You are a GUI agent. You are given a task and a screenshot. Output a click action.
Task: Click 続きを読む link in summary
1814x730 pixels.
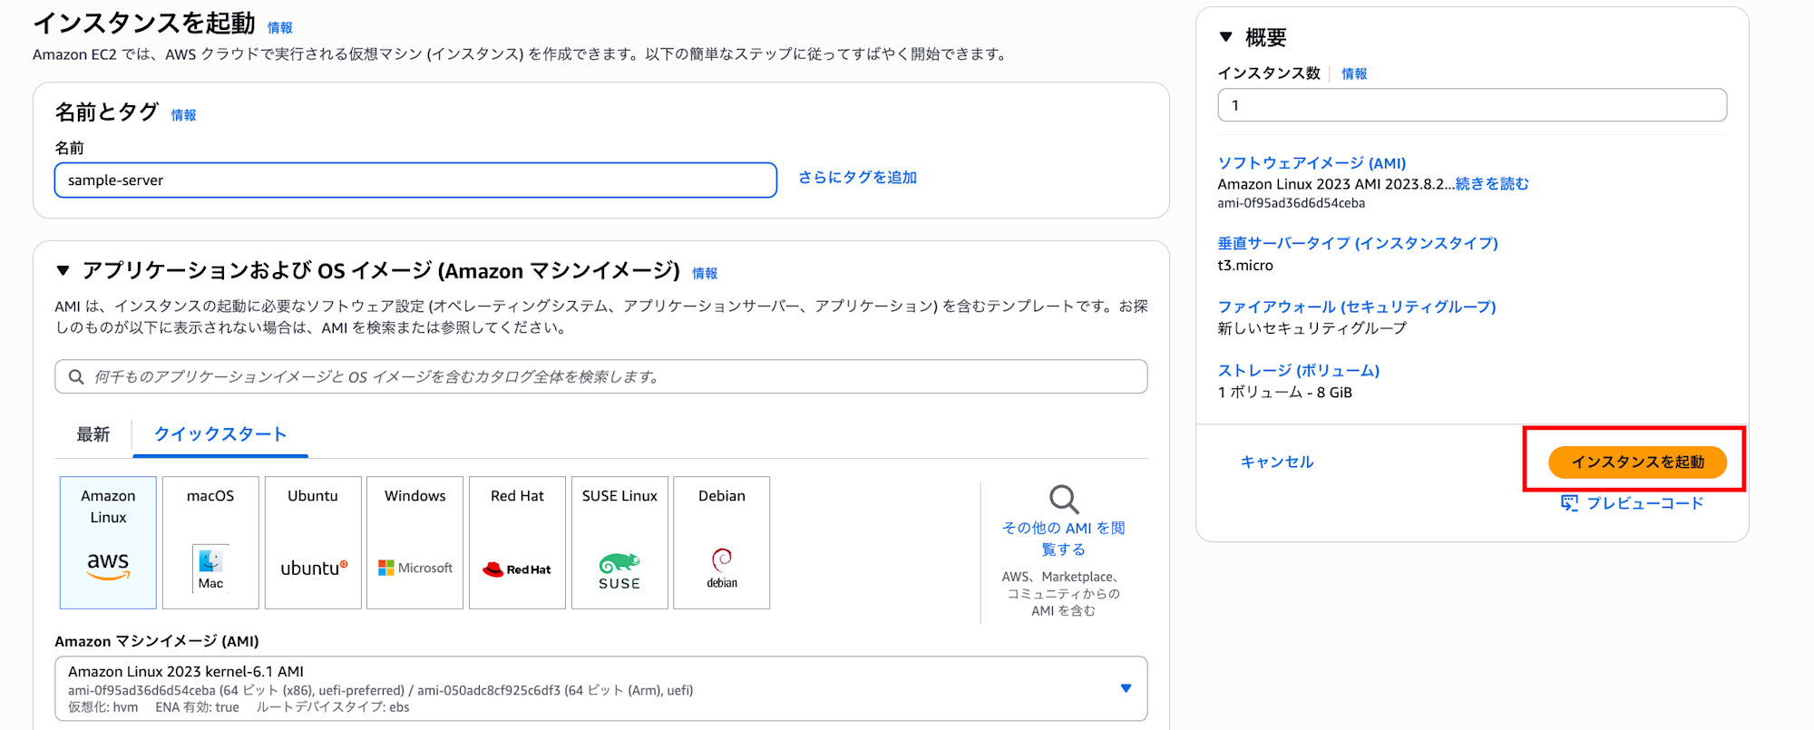[1492, 184]
